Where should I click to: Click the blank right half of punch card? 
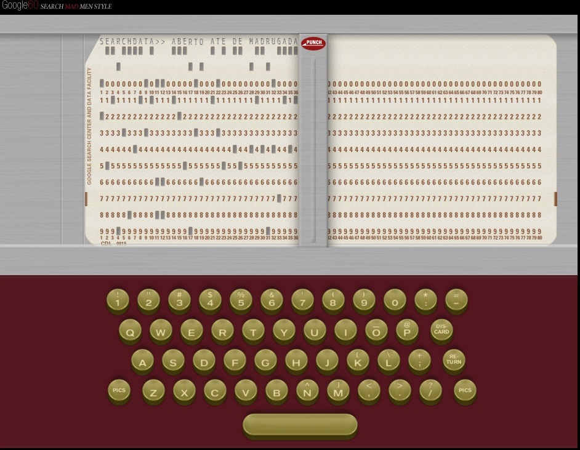click(442, 139)
